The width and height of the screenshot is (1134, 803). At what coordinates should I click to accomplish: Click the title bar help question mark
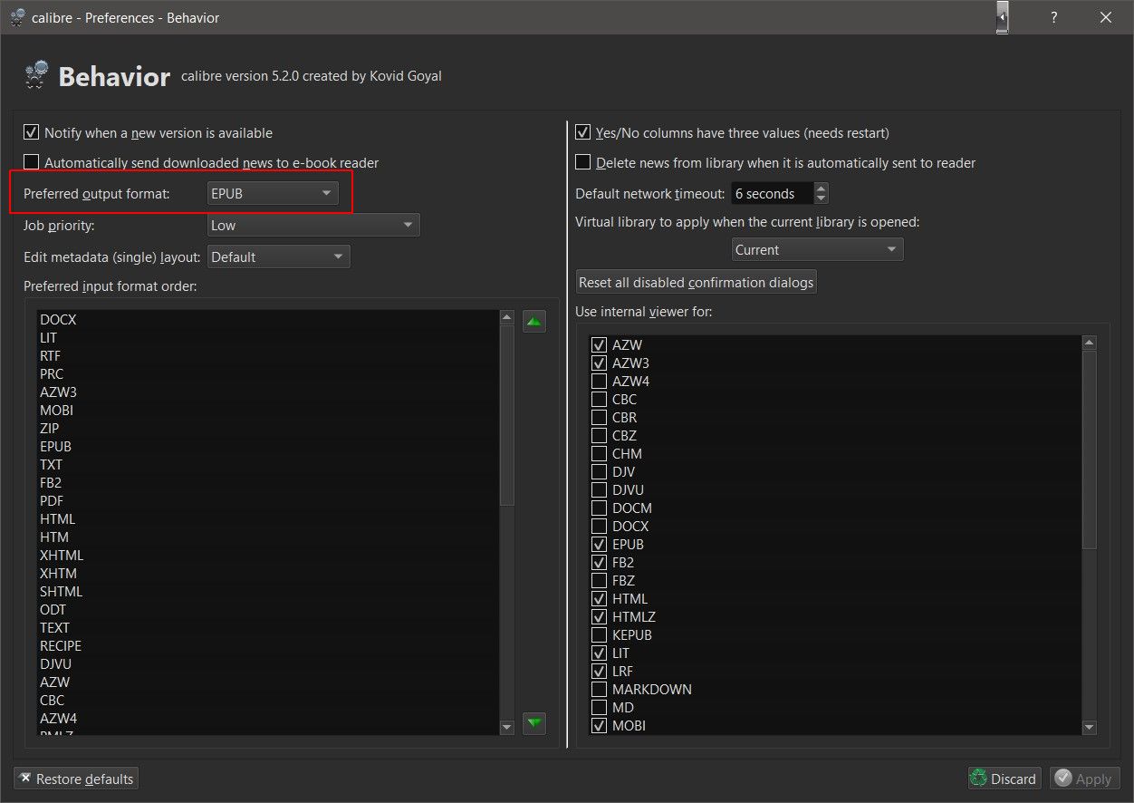point(1053,17)
